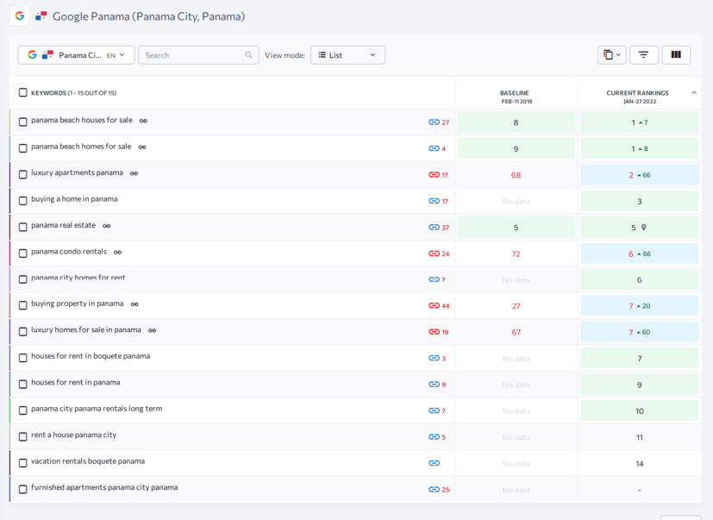Click the copy icon dropdown button
The height and width of the screenshot is (520, 713).
[611, 55]
